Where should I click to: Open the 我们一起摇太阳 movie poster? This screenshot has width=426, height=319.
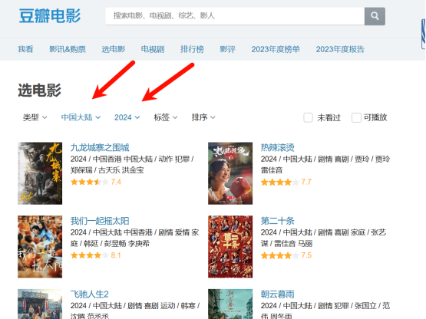point(40,246)
